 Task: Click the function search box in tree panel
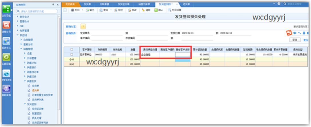[x=37, y=11]
